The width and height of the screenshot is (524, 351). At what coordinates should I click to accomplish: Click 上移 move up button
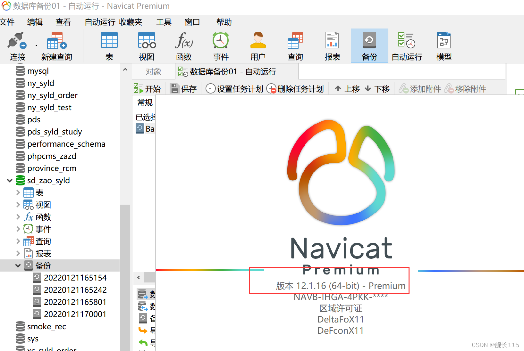pos(347,89)
